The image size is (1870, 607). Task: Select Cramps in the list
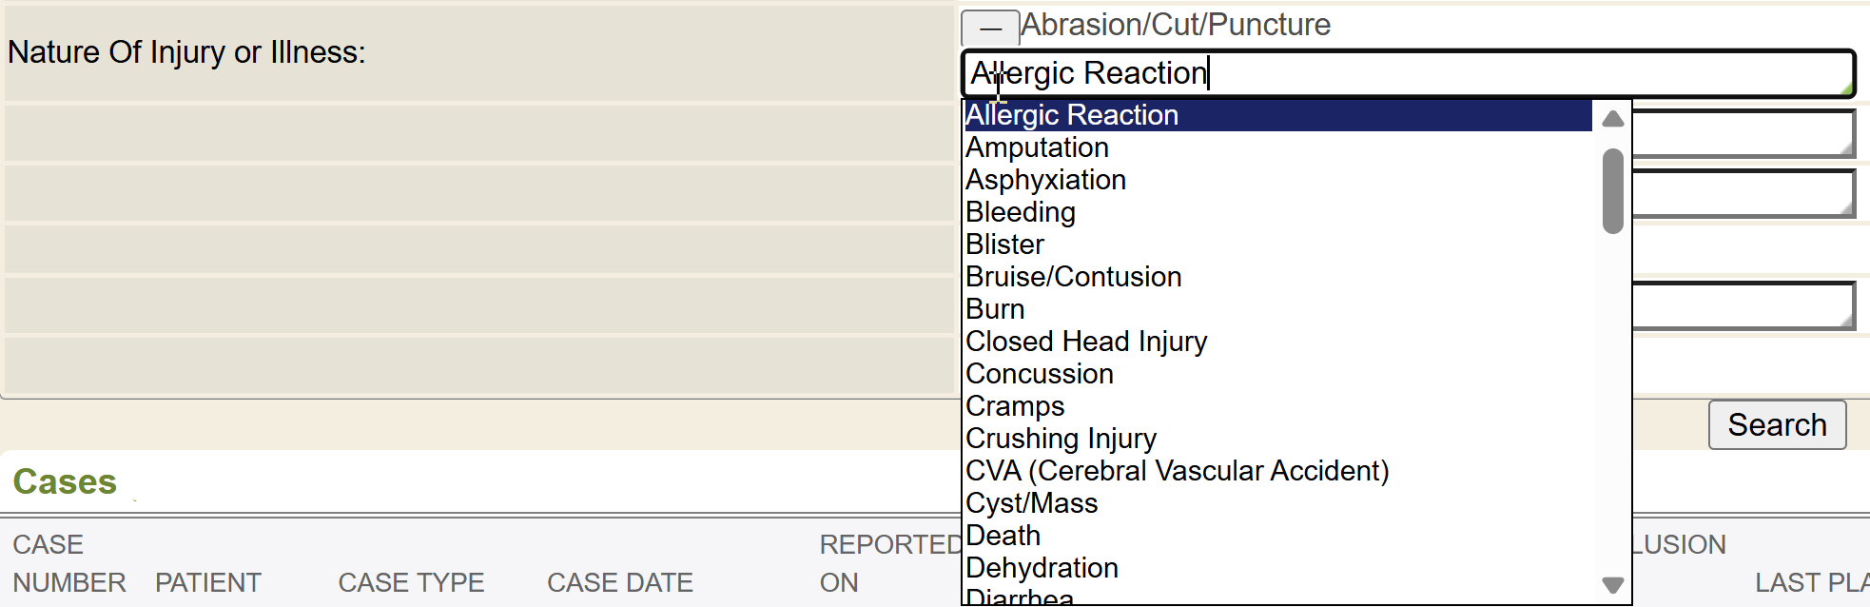point(1015,406)
